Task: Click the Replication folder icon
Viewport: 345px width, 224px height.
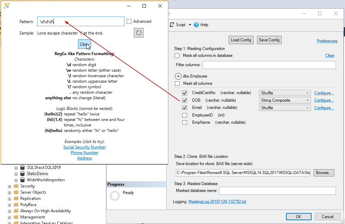Action: [x=16, y=198]
